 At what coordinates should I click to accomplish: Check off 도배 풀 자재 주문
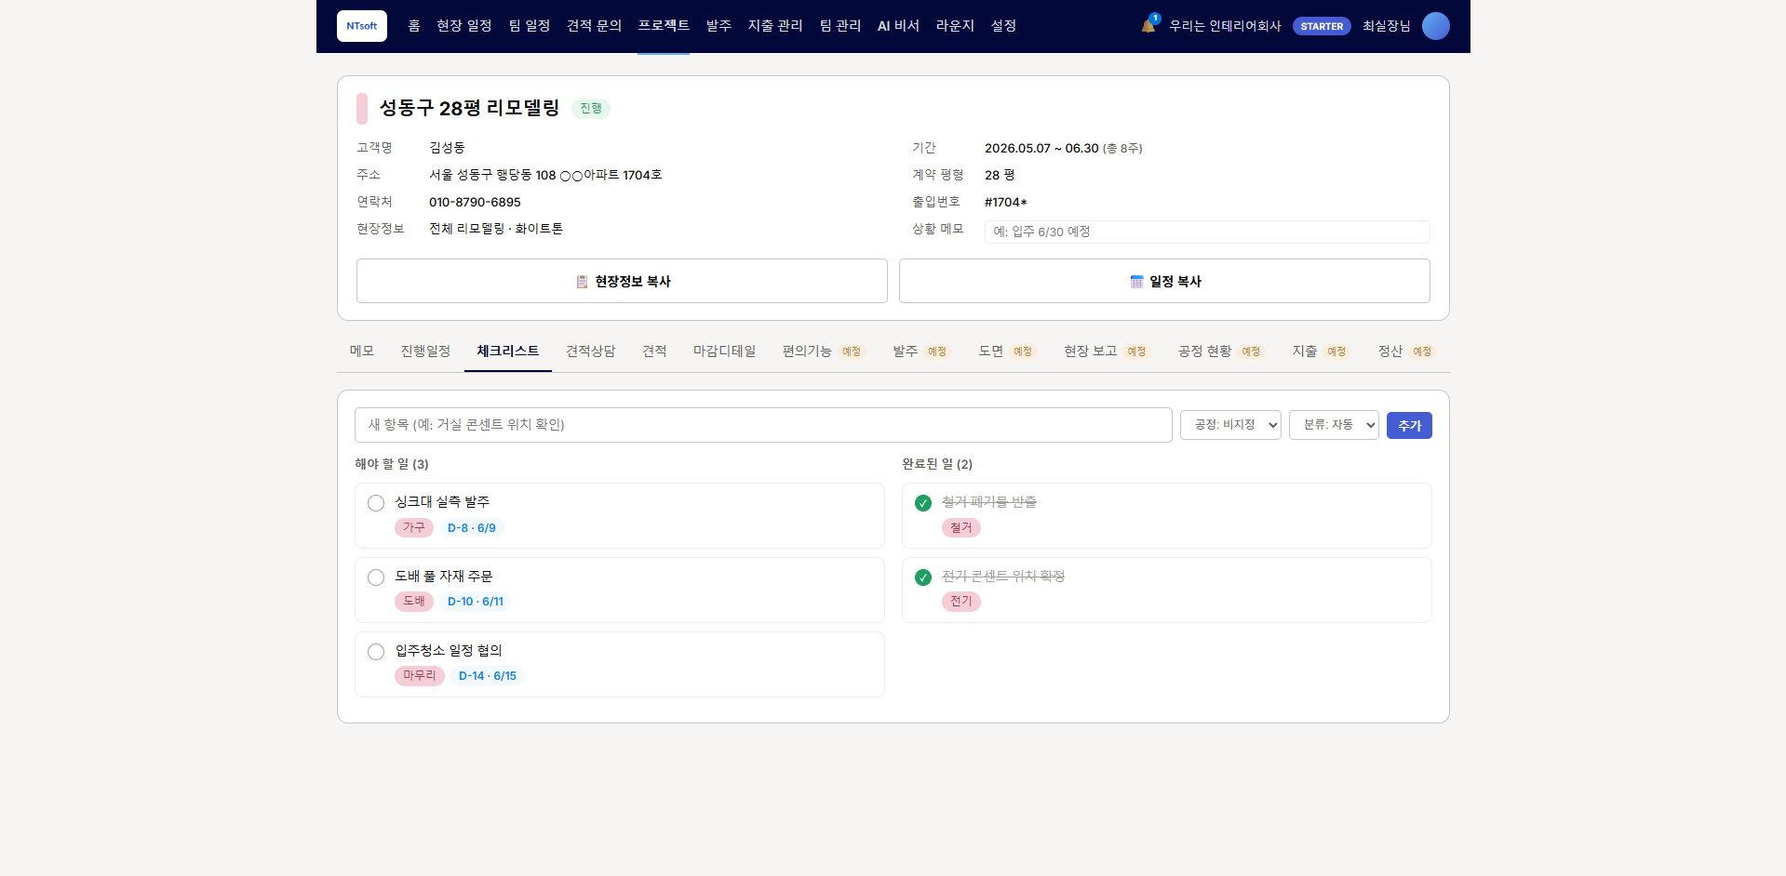[376, 577]
